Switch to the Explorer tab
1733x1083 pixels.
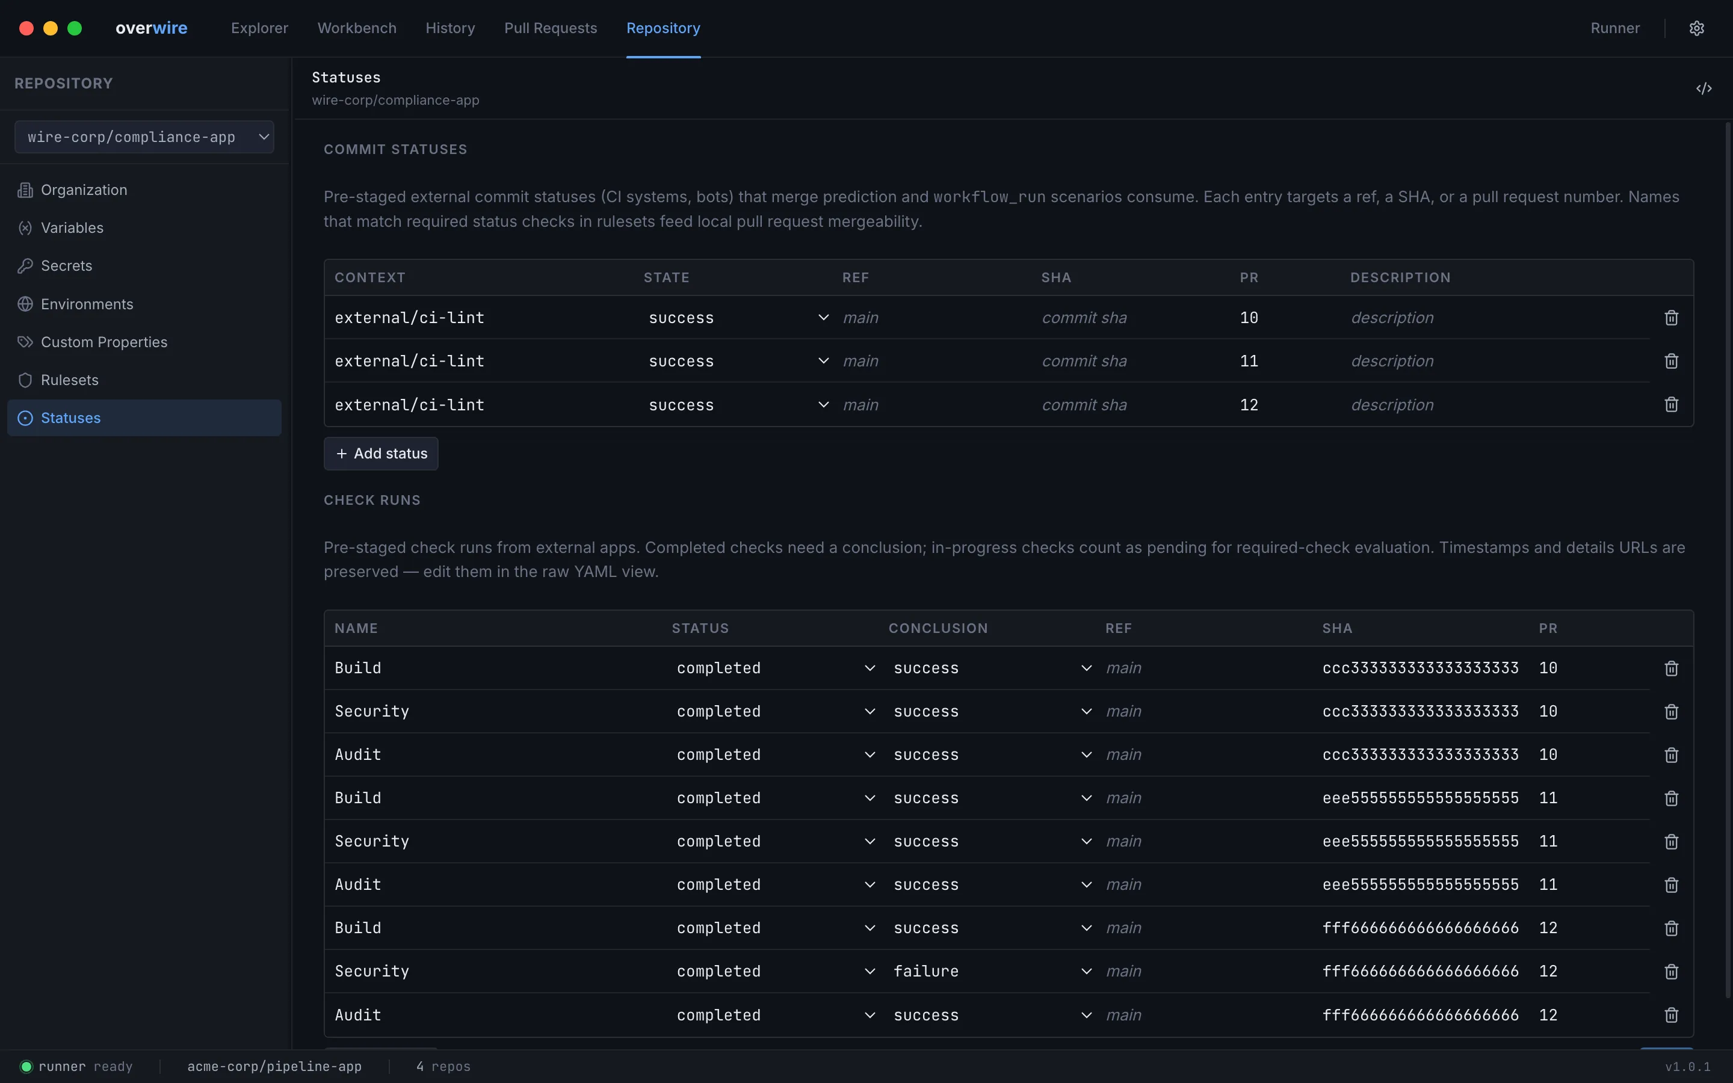click(x=259, y=28)
